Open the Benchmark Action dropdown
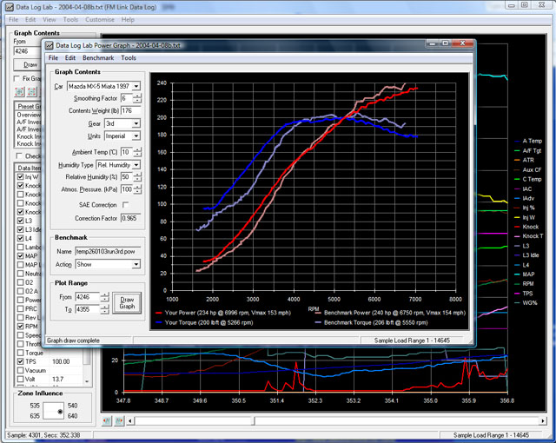Image resolution: width=556 pixels, height=443 pixels. pyautogui.click(x=137, y=265)
